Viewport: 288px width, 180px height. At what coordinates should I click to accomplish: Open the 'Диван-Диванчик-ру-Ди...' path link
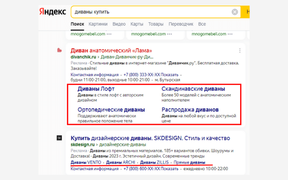click(127, 57)
